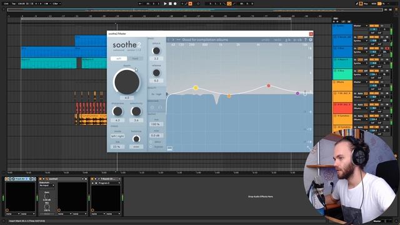
Task: Click the release knob in soothe2
Action: click(x=156, y=72)
